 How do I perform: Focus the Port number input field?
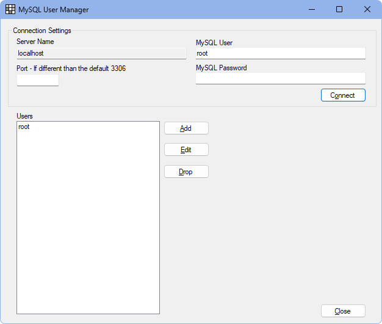coord(38,80)
